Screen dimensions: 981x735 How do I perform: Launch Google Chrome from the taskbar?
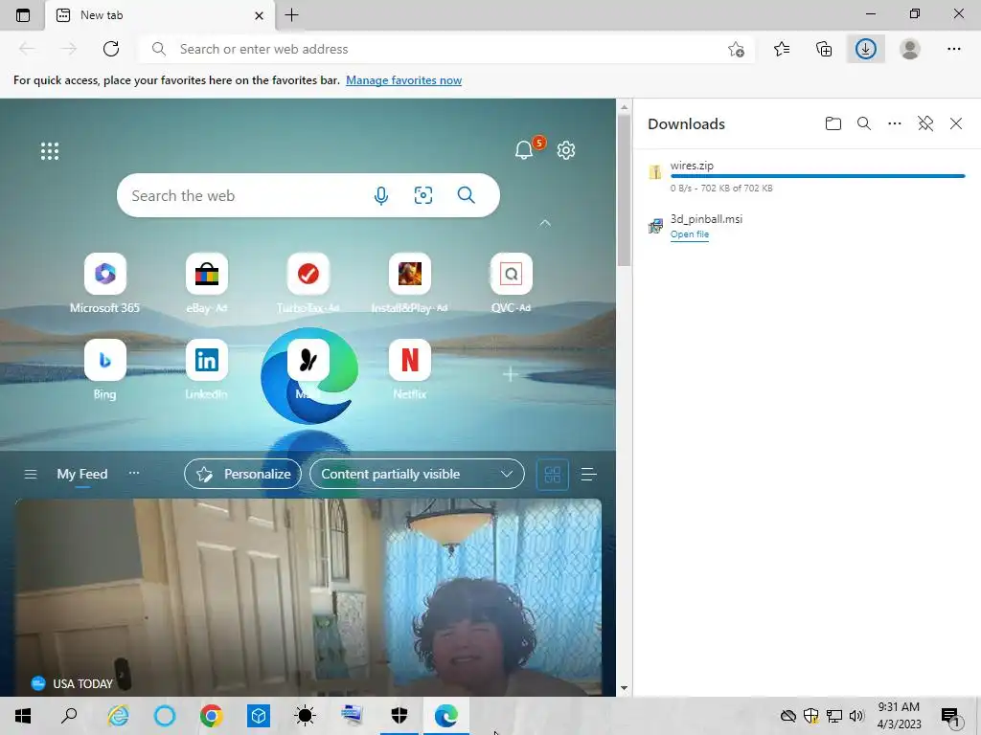click(212, 716)
